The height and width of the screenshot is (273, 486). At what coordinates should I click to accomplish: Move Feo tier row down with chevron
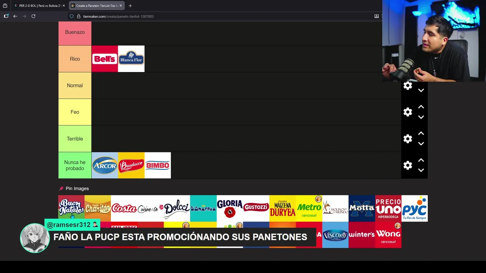pos(421,117)
